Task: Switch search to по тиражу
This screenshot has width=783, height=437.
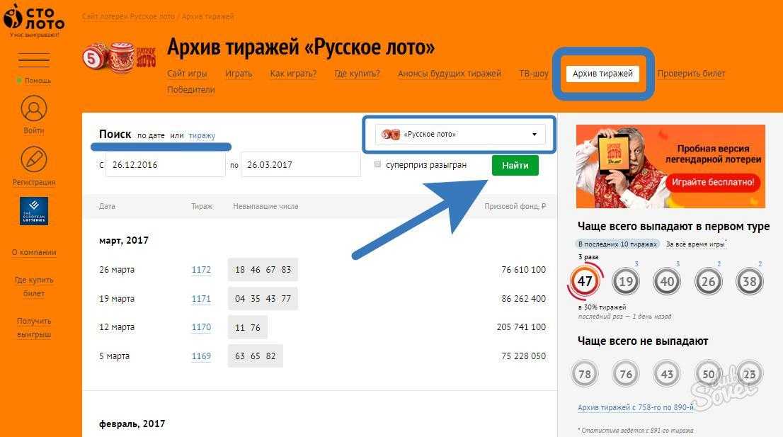Action: click(202, 135)
